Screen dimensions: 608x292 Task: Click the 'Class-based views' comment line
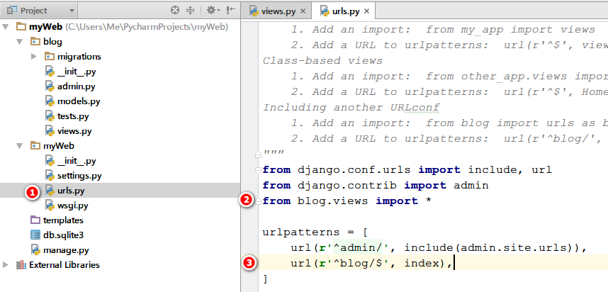[322, 61]
